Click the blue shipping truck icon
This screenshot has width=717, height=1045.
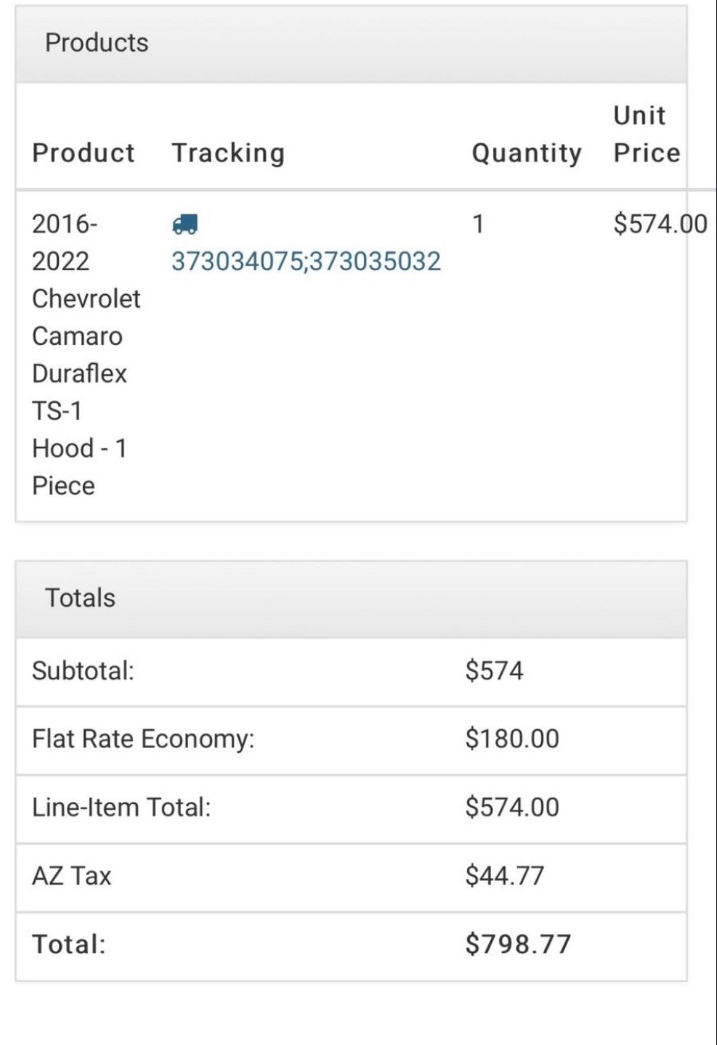point(185,224)
